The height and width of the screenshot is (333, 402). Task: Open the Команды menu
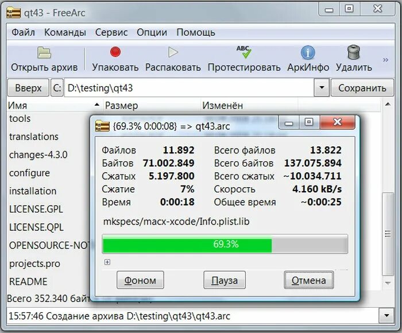tap(65, 33)
